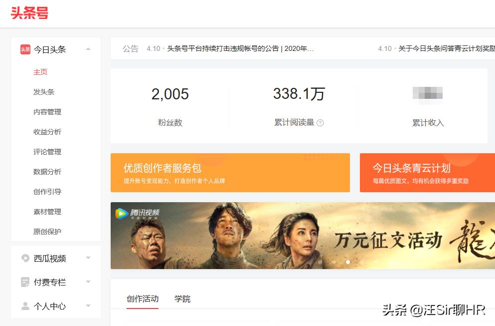The height and width of the screenshot is (326, 495).
Task: Select the red 头条 app icon in sidebar
Action: click(x=24, y=49)
